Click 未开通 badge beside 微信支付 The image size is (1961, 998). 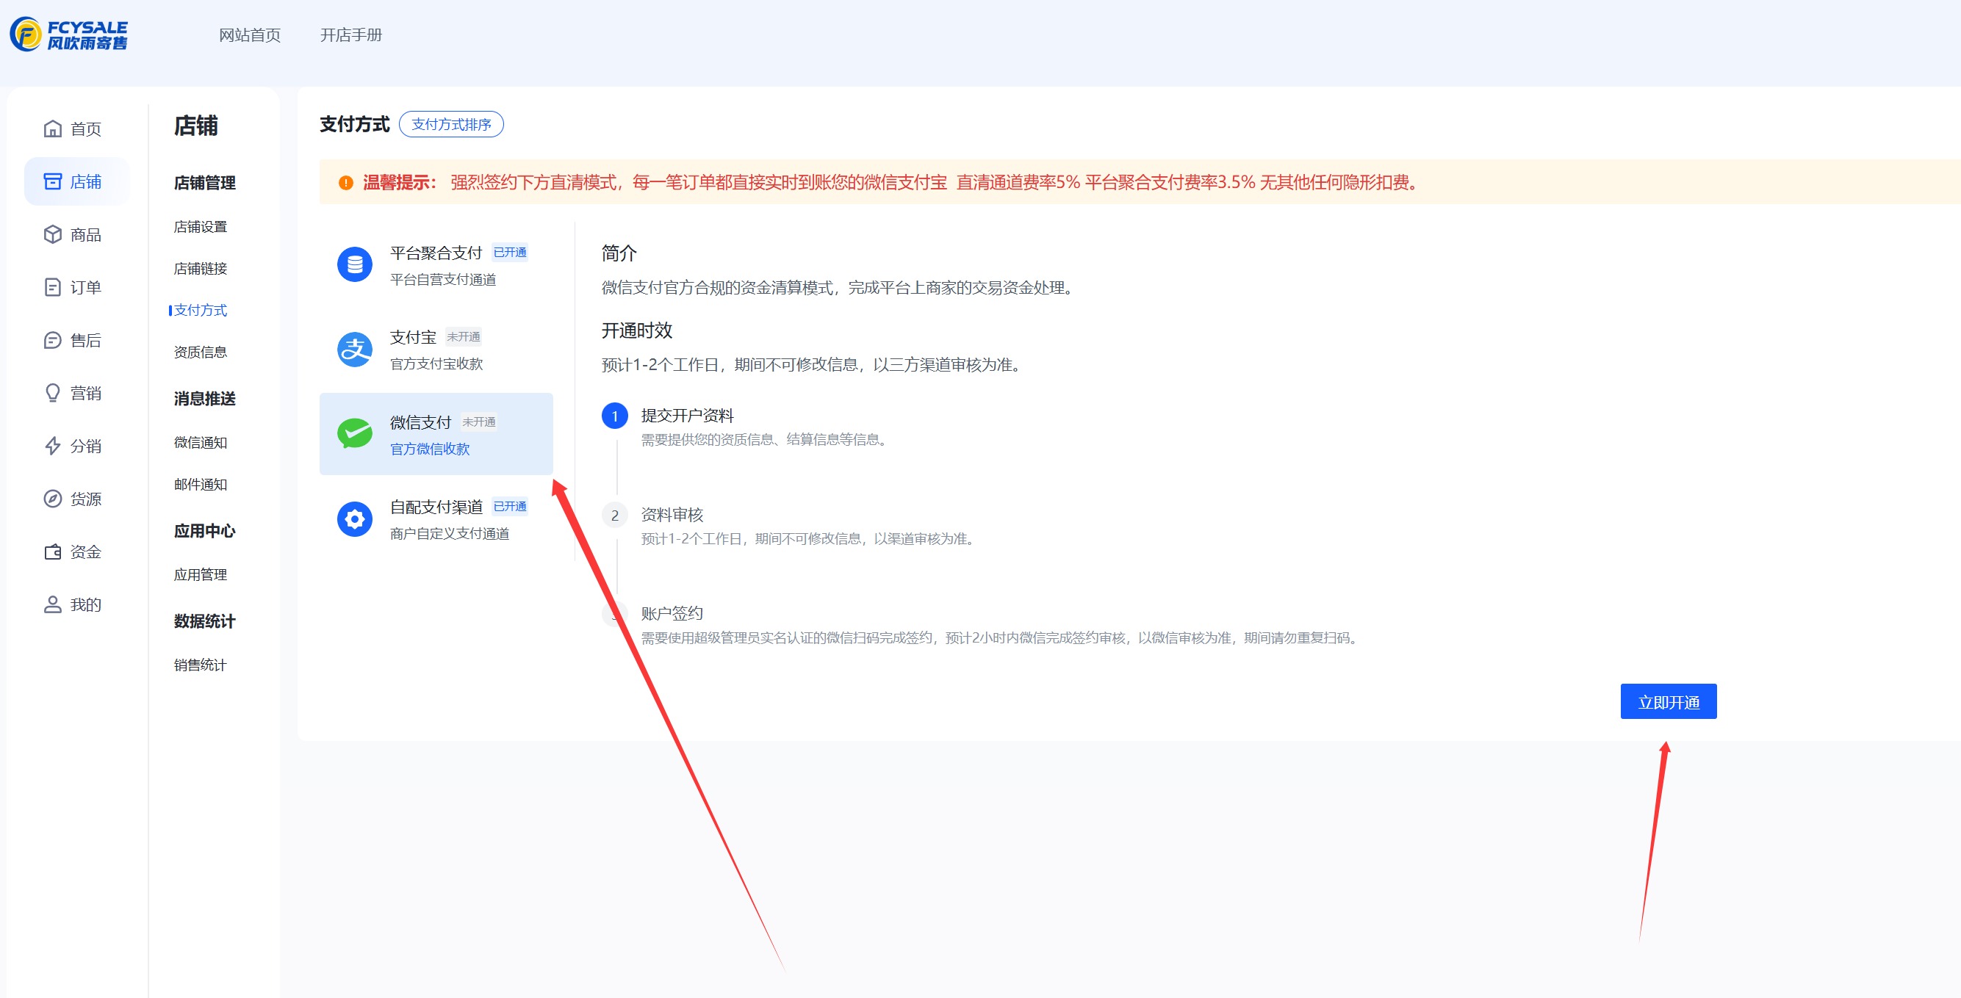tap(479, 422)
